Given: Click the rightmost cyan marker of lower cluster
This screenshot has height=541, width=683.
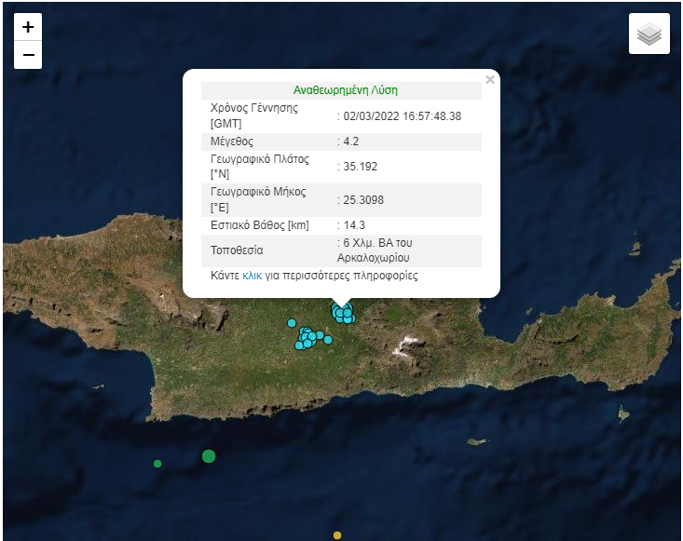Looking at the screenshot, I should coord(328,339).
